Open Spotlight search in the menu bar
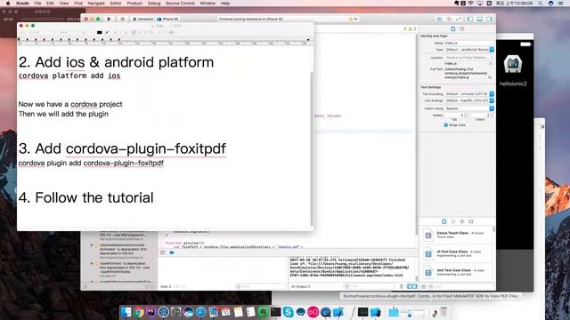The image size is (570, 320). click(541, 4)
